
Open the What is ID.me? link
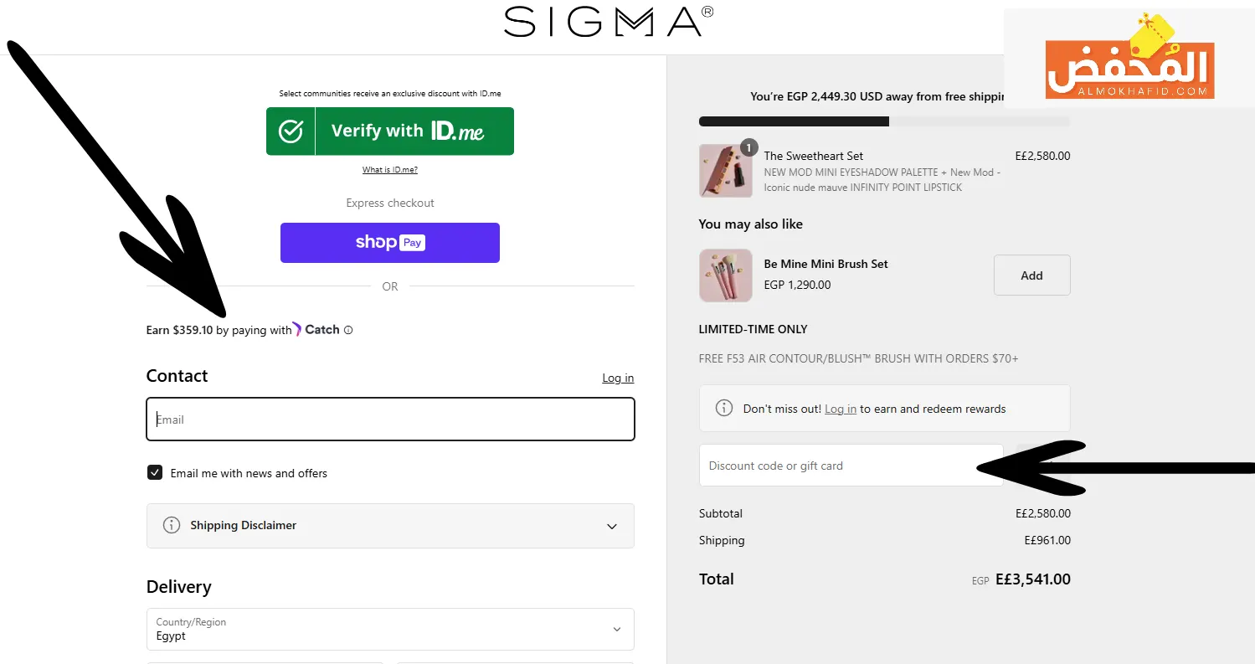[x=390, y=170]
